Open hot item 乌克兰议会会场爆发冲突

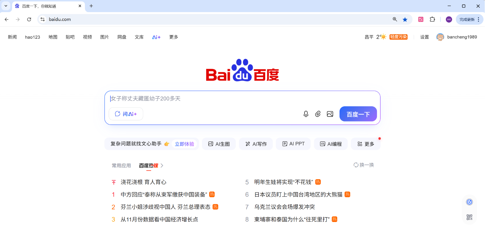(x=284, y=207)
